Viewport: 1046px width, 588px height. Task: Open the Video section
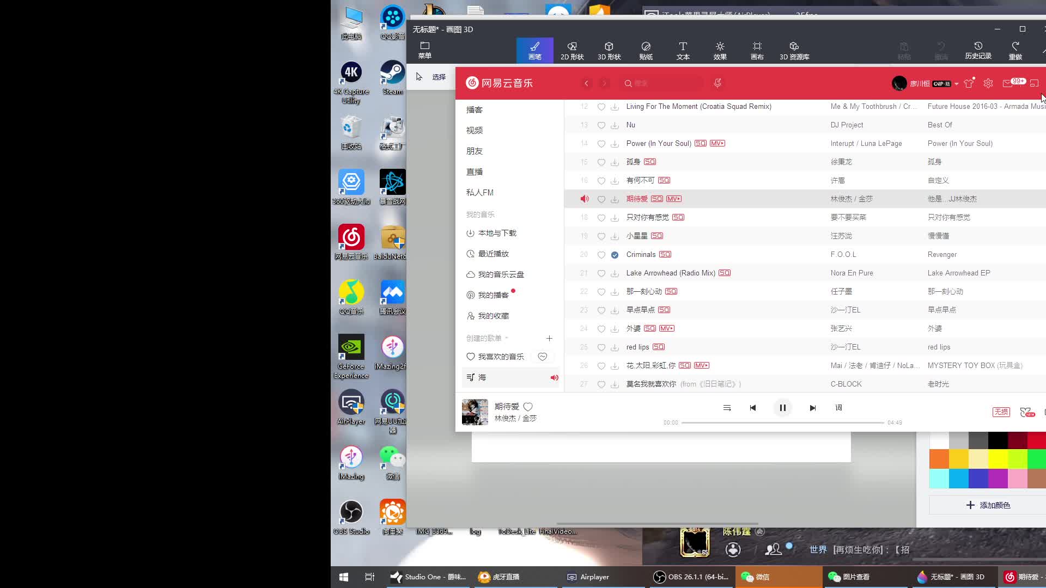coord(475,130)
